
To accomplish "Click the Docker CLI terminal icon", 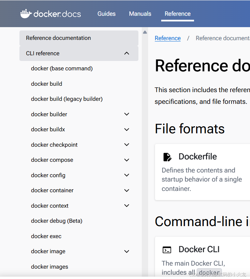I will (167, 250).
